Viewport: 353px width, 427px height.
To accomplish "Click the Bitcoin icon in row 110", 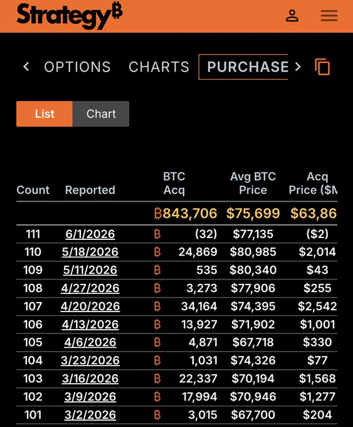I will [x=157, y=252].
